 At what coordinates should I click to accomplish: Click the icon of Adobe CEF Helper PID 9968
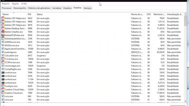coord(3,21)
